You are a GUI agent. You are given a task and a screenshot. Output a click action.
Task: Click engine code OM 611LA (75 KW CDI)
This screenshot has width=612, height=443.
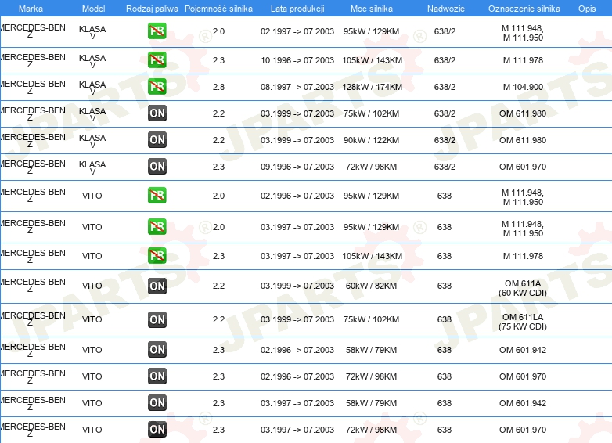[523, 322]
